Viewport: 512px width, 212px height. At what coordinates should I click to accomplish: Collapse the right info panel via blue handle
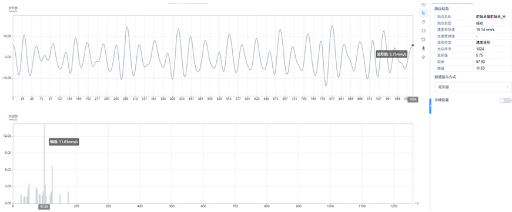coord(430,106)
